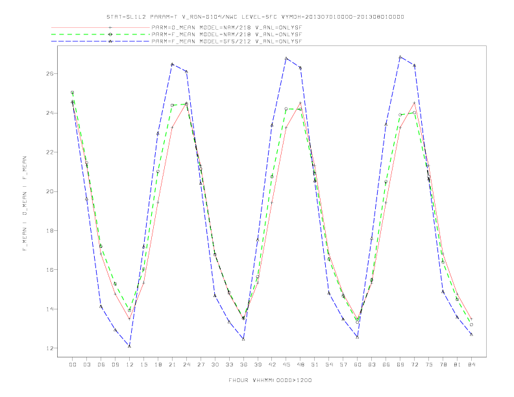The image size is (514, 397).
Task: Click y-axis tick label 26
Action: pyautogui.click(x=50, y=74)
